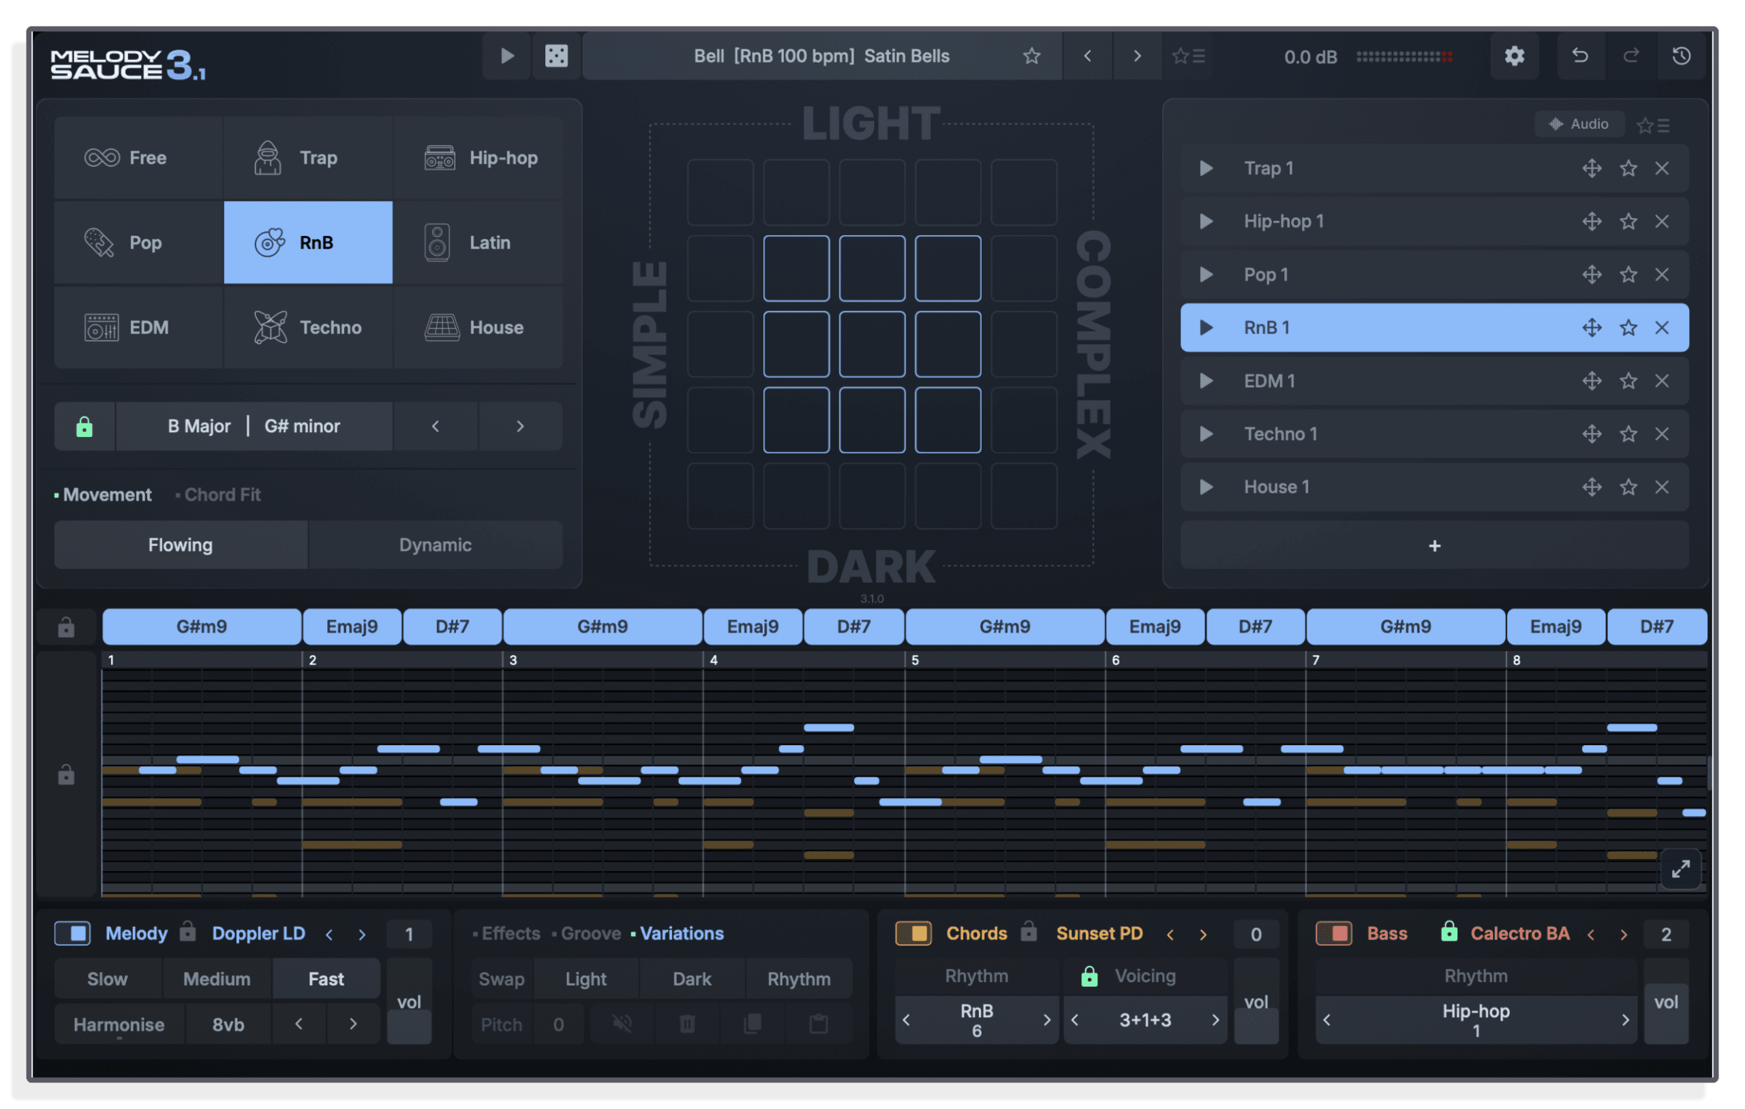The height and width of the screenshot is (1109, 1745).
Task: Toggle the Bass track on/off button
Action: 1333,933
